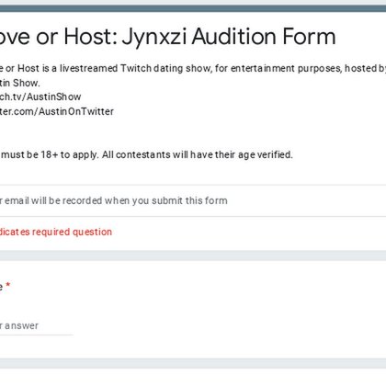Viewport: 386px width, 386px height.
Task: Click the word 'Host:' in the form title
Action: 90,37
